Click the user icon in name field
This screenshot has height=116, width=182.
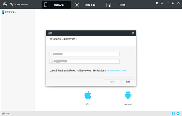[52, 54]
